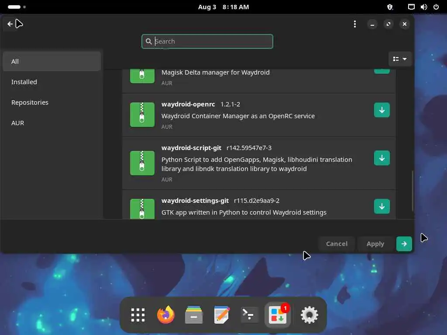The width and height of the screenshot is (447, 335).
Task: Open the Repositories category
Action: (52, 103)
